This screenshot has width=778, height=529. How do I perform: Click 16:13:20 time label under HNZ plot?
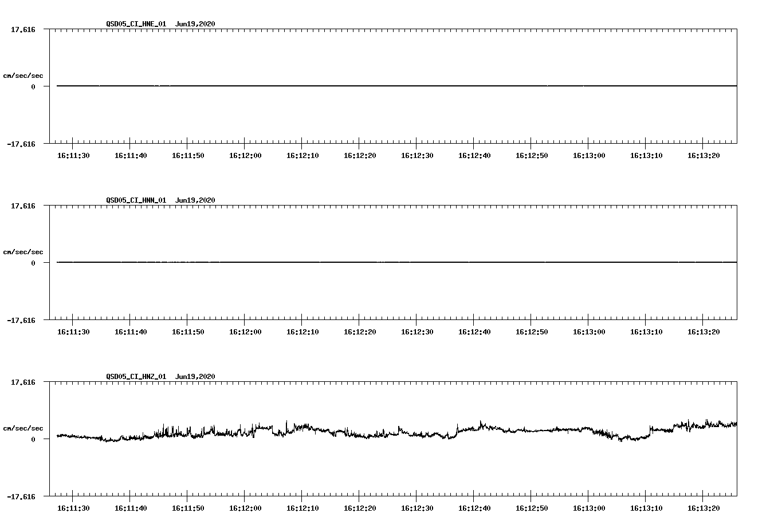point(704,508)
